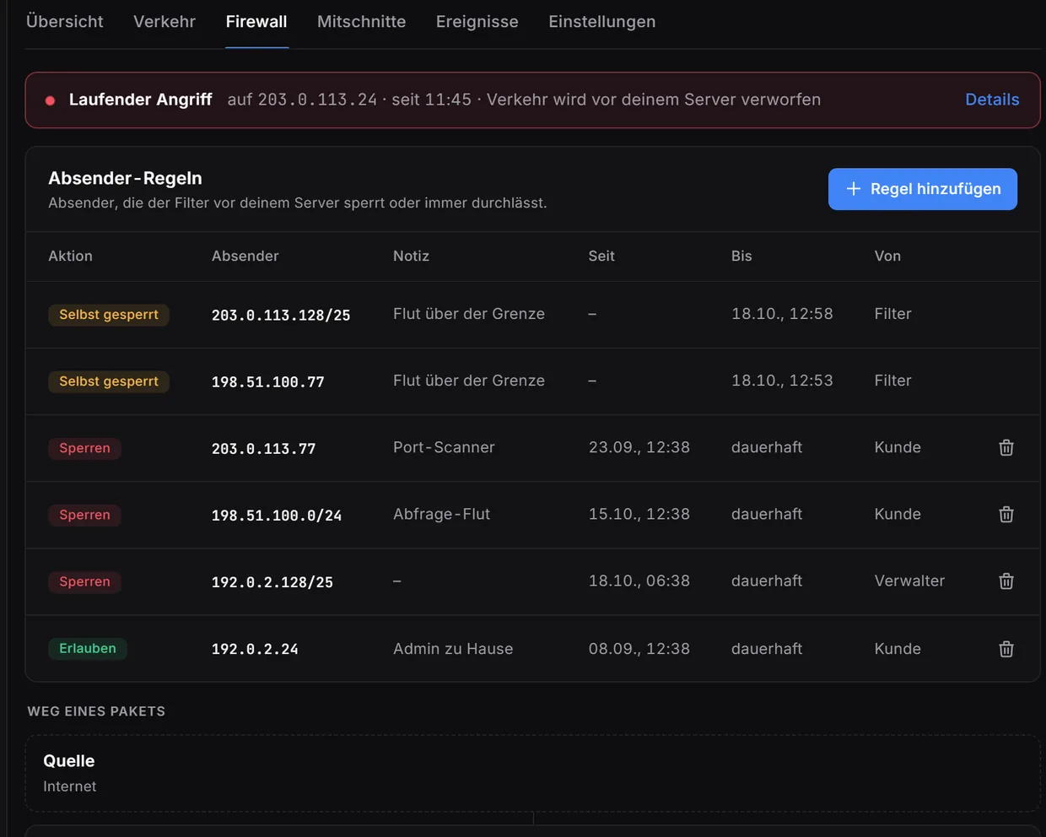Click the Von column header
The height and width of the screenshot is (837, 1046).
point(887,256)
